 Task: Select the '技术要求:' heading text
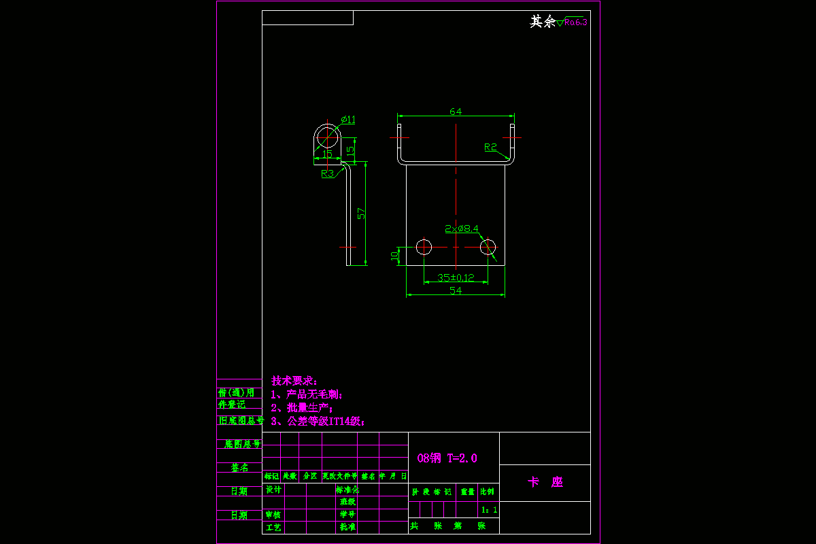[294, 380]
